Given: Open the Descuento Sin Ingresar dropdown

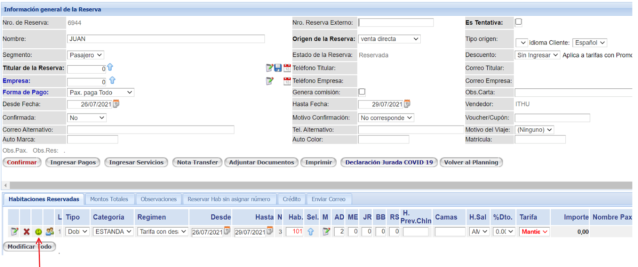Looking at the screenshot, I should click(x=537, y=55).
